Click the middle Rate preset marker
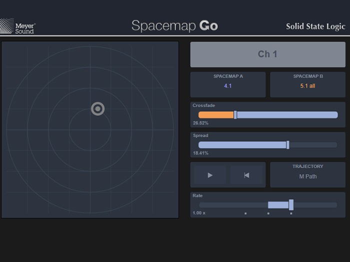The image size is (350, 262). (x=268, y=214)
